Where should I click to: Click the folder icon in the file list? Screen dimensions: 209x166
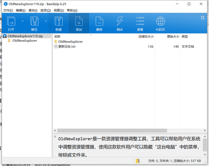[56, 41]
